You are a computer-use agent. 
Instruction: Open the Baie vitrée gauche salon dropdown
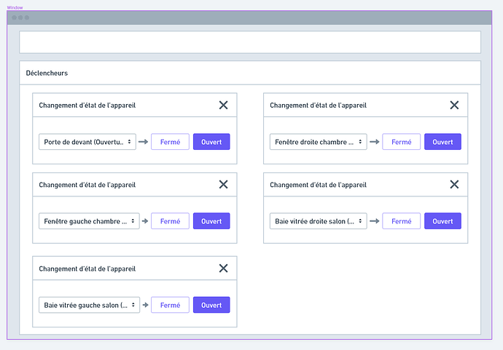coord(88,306)
